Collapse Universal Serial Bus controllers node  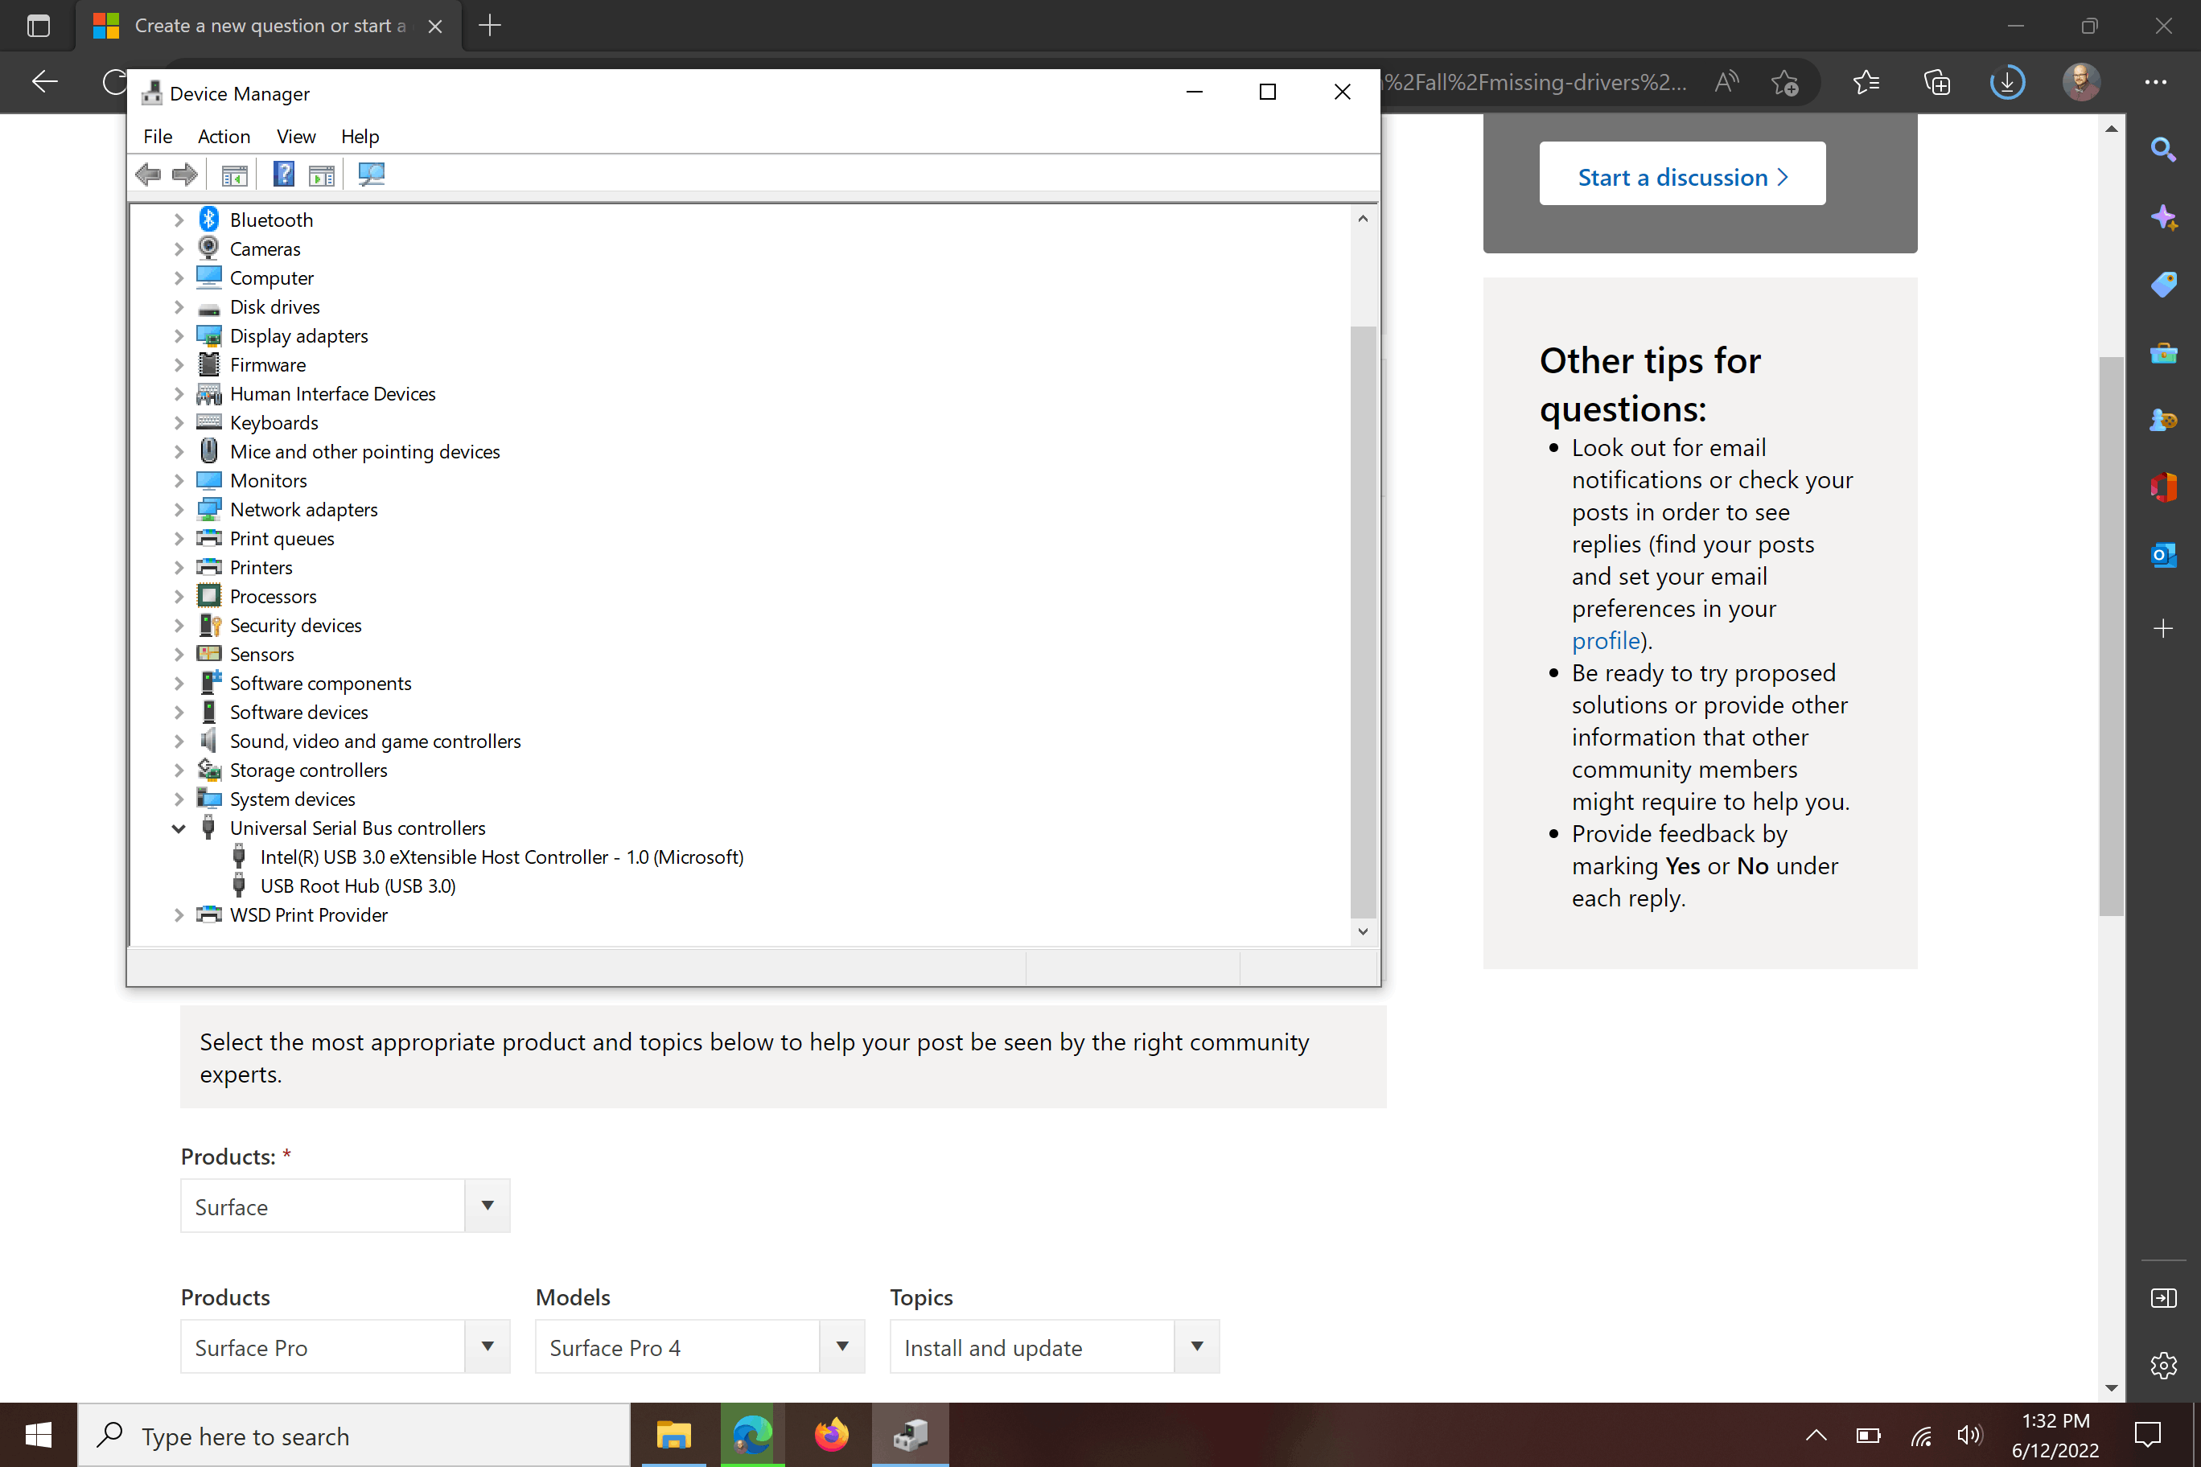(x=179, y=828)
